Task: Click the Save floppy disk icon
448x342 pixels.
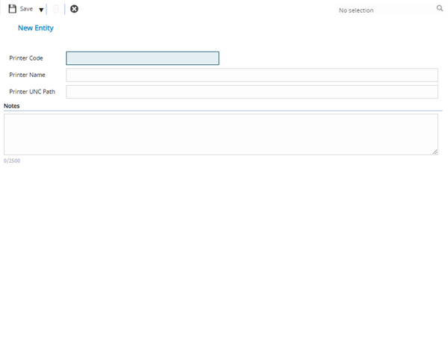Action: click(12, 9)
